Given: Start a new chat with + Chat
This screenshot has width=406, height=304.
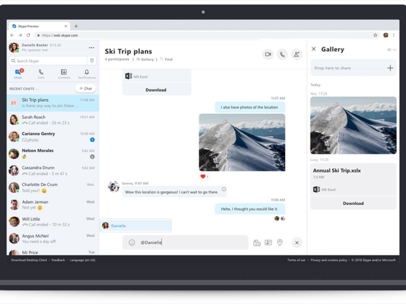Looking at the screenshot, I should [86, 88].
